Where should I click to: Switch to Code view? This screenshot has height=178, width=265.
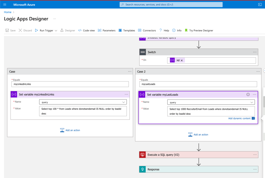pos(86,30)
